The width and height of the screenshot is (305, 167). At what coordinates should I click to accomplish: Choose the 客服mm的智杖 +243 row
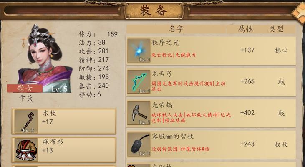[211, 144]
